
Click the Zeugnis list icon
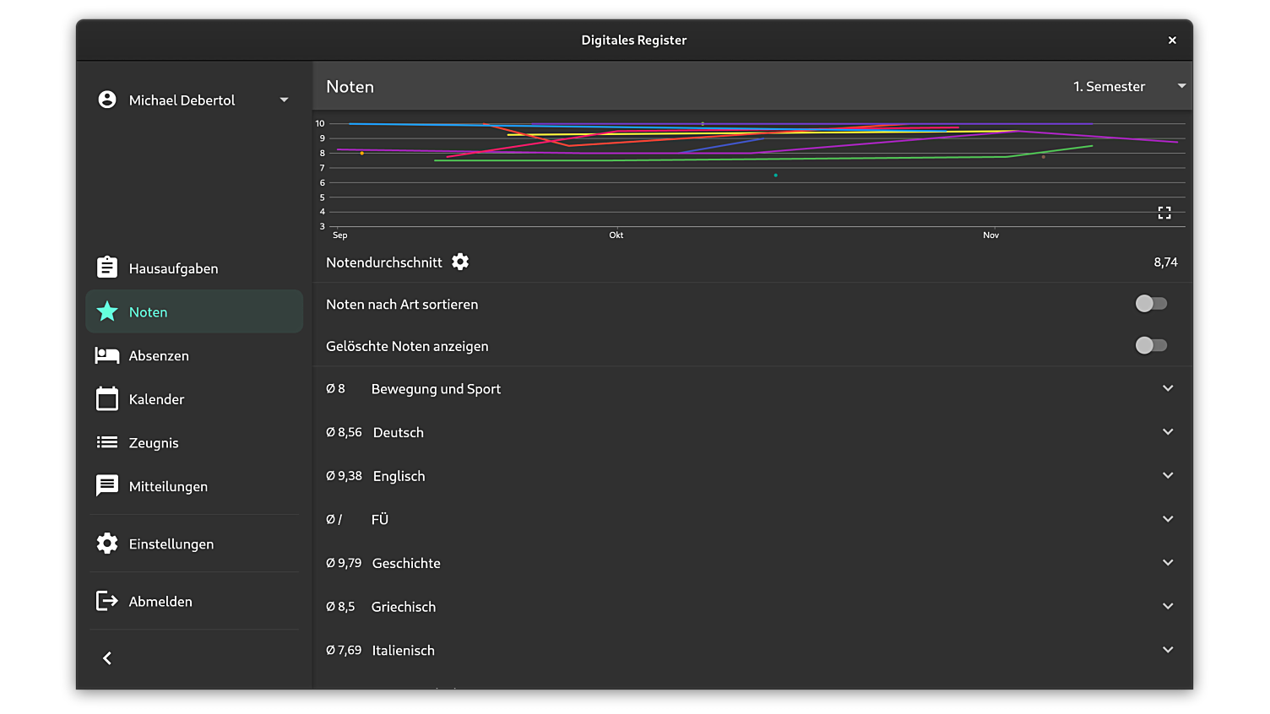click(107, 442)
